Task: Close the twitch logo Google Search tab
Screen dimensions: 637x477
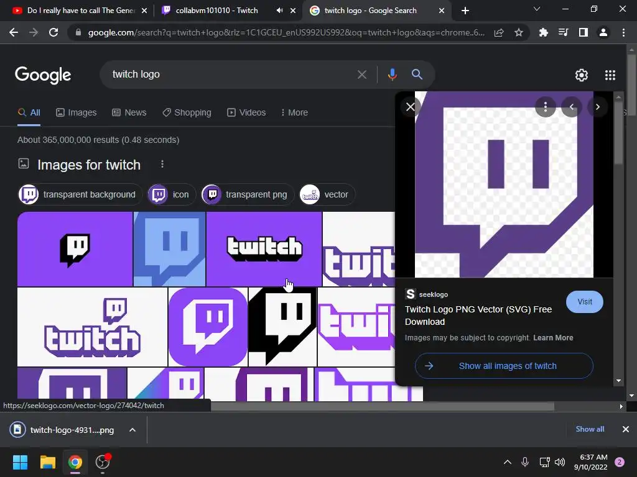Action: pyautogui.click(x=442, y=11)
